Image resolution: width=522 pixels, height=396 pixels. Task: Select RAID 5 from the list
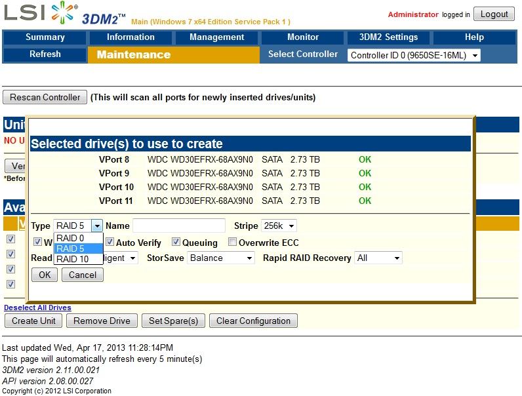tap(78, 248)
